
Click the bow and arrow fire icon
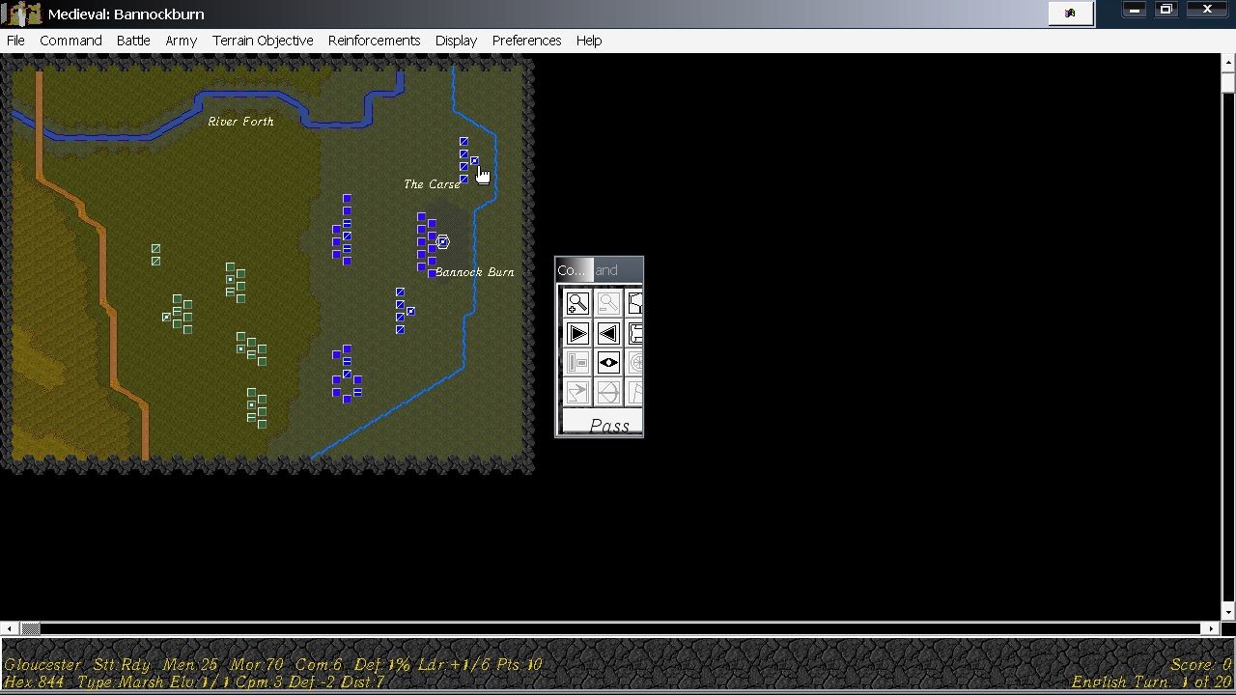click(607, 392)
